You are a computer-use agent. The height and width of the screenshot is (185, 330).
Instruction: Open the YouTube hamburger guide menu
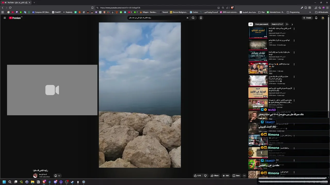click(x=5, y=18)
